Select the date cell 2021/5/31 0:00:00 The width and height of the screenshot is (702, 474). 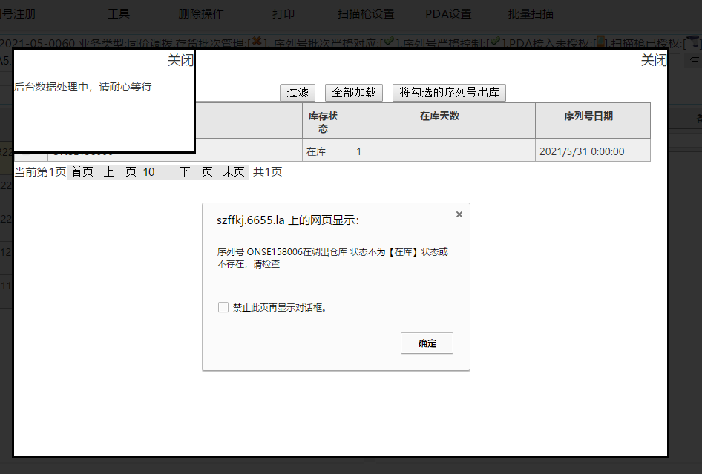point(593,151)
